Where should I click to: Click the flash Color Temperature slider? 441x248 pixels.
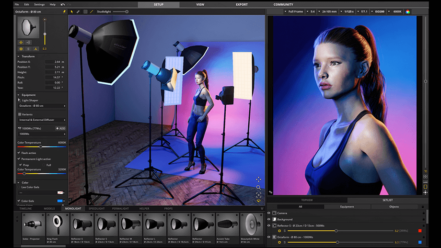[x=42, y=147]
